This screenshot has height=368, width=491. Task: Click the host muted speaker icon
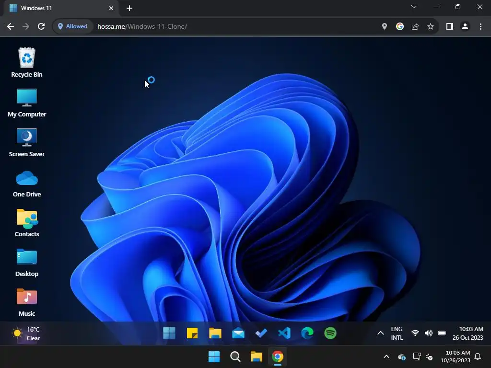[429, 356]
